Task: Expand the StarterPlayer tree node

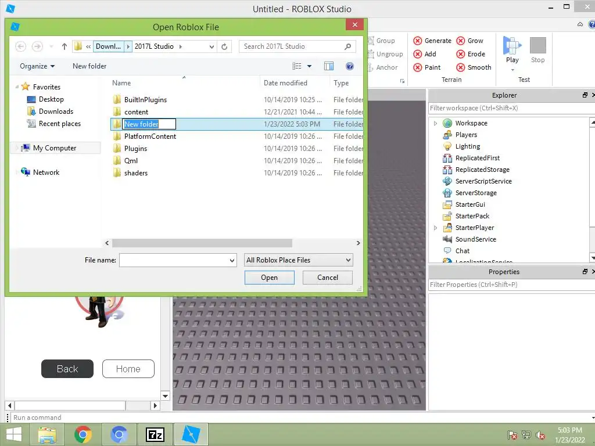Action: pyautogui.click(x=435, y=228)
